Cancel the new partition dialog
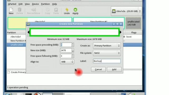Image resolution: width=169 pixels, height=95 pixels. click(98, 69)
